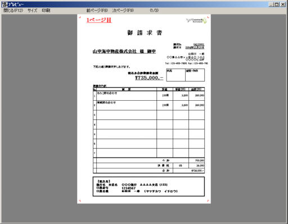
Task: Click the company logo on the invoice page
Action: coord(196,20)
